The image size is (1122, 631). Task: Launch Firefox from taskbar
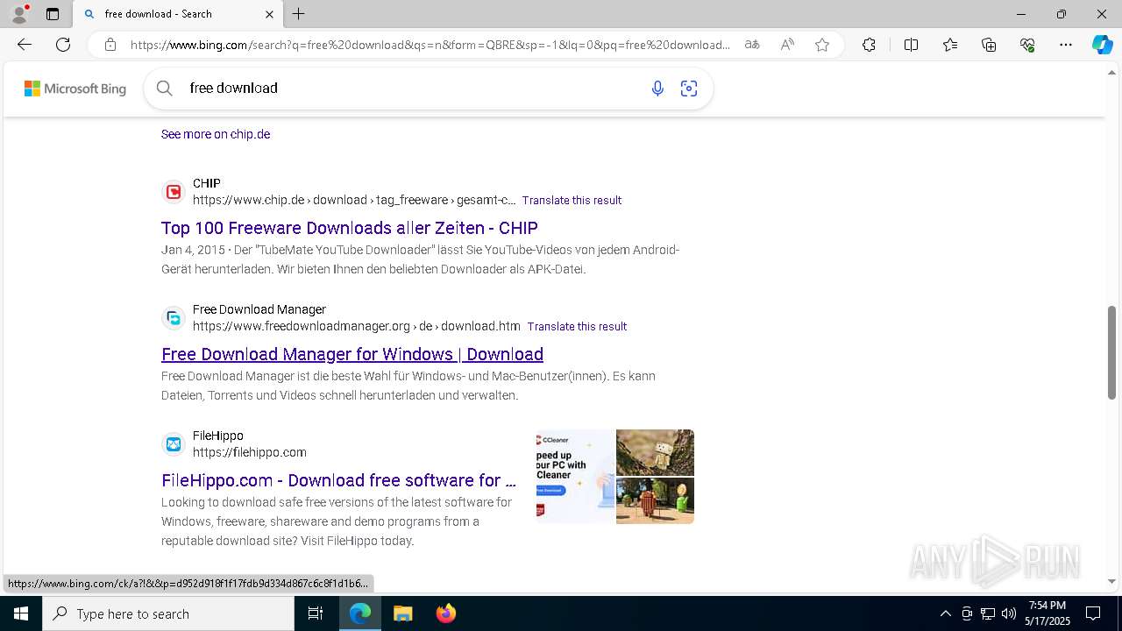(446, 613)
